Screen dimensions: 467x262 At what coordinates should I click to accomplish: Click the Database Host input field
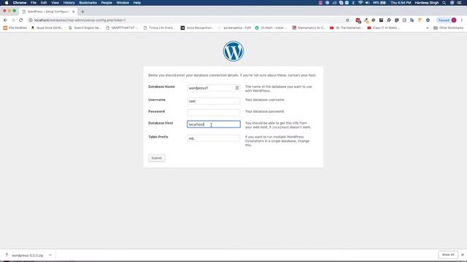(x=214, y=124)
